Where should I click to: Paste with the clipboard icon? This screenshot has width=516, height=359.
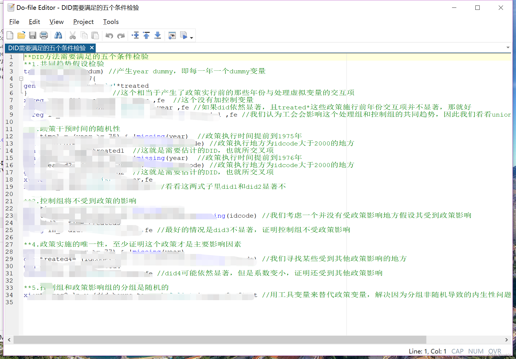pyautogui.click(x=95, y=35)
